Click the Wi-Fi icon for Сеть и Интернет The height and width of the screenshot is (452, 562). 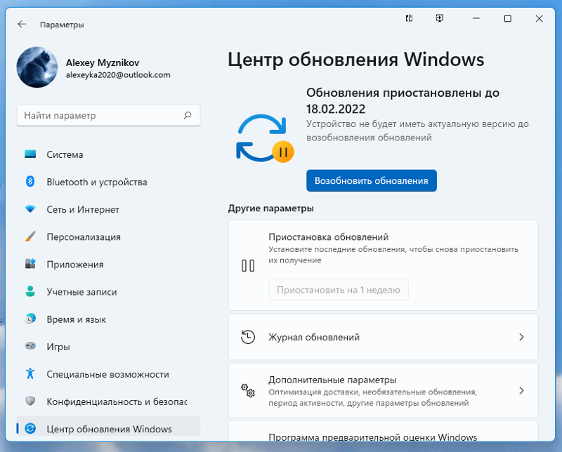point(30,209)
